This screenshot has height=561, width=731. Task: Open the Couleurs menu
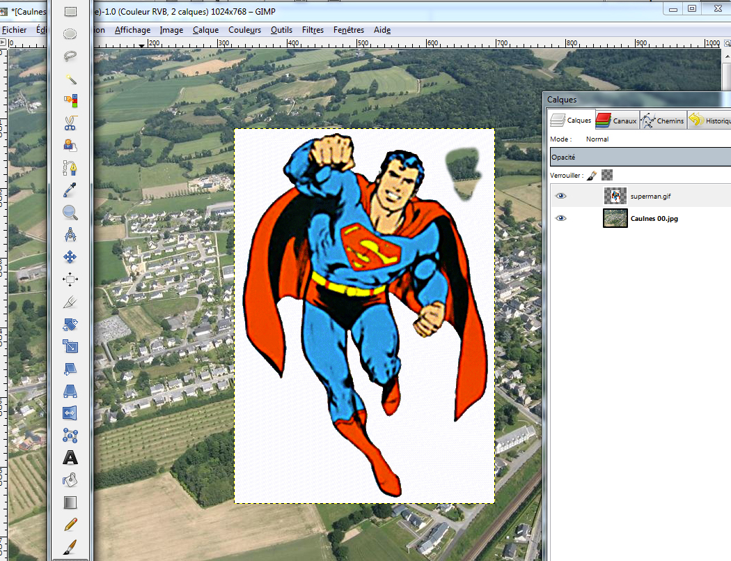tap(245, 30)
